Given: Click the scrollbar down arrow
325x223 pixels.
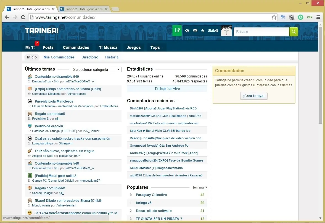Looking at the screenshot, I should click(320, 218).
